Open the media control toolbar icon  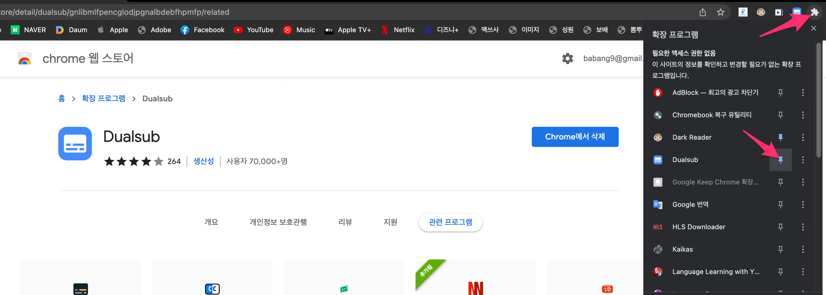pyautogui.click(x=779, y=12)
